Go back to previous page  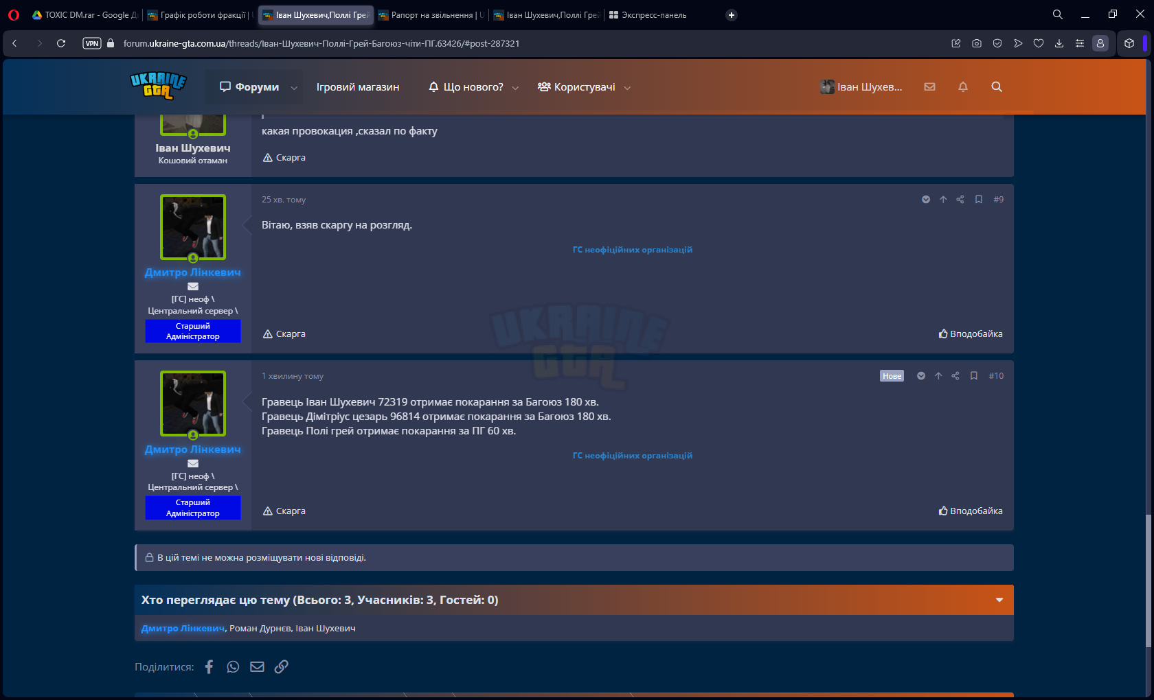[x=14, y=43]
